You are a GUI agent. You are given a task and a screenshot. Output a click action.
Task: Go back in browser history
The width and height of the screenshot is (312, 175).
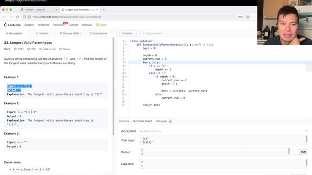(4, 17)
